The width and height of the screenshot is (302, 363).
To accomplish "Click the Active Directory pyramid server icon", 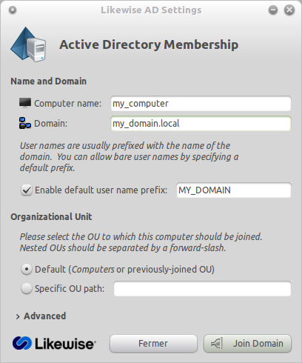I will click(28, 44).
